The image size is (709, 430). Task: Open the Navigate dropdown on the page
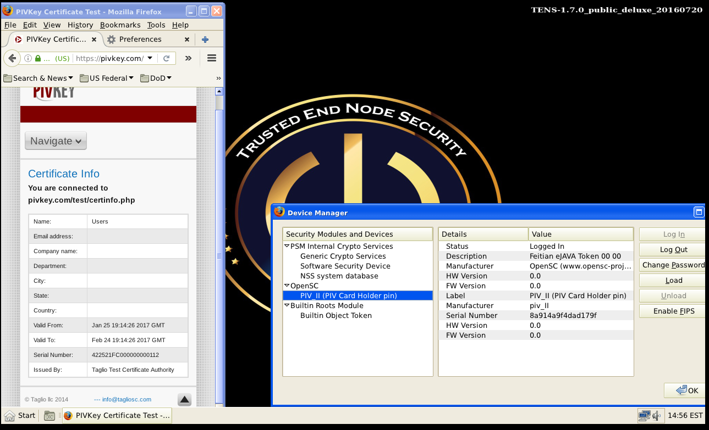[x=56, y=141]
